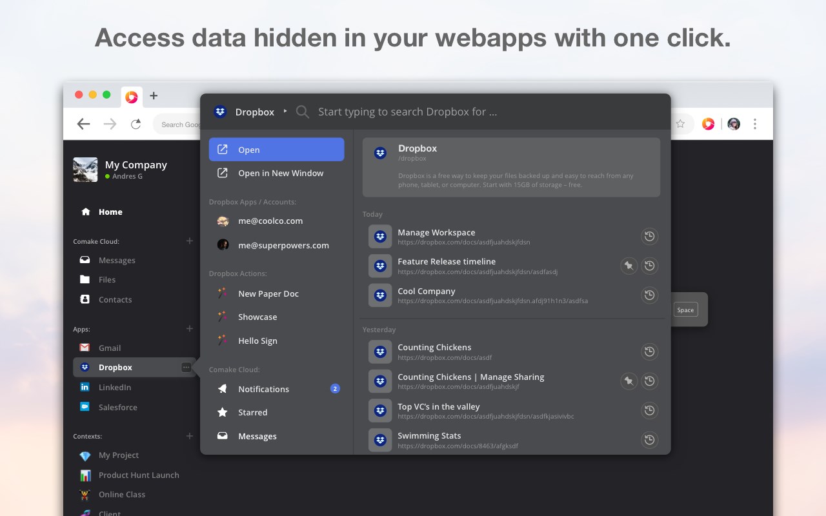Click the magnifier search icon
The height and width of the screenshot is (516, 826).
303,112
